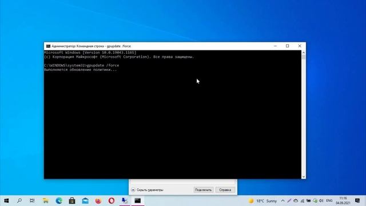Viewport: 366px width, 206px height.
Task: Open Command Prompt window system menu icon
Action: coord(48,46)
